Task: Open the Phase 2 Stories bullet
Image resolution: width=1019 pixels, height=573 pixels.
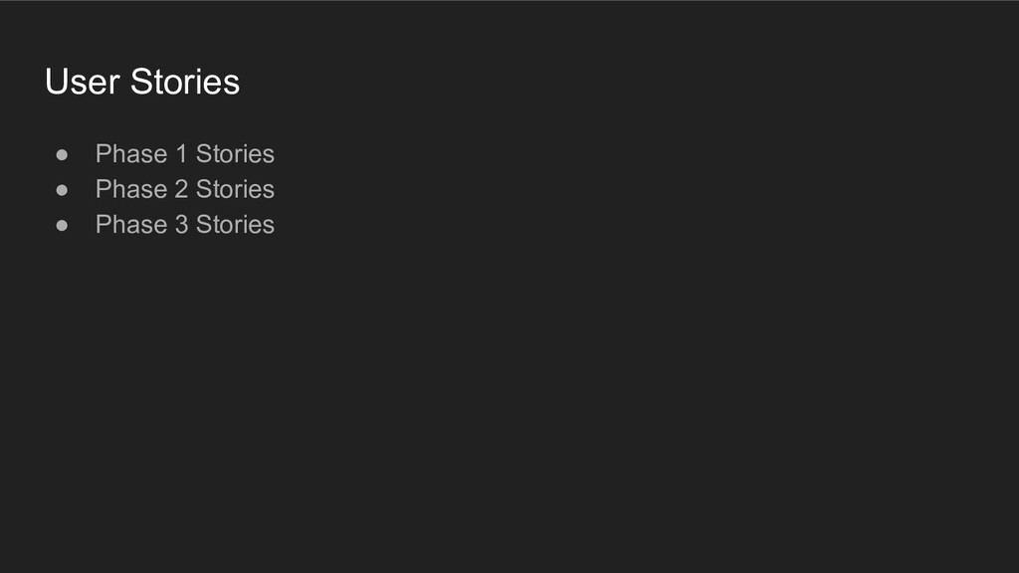Action: (184, 189)
